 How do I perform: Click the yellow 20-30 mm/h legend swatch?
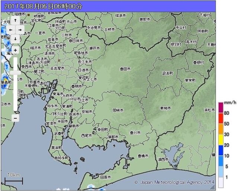click(221, 139)
